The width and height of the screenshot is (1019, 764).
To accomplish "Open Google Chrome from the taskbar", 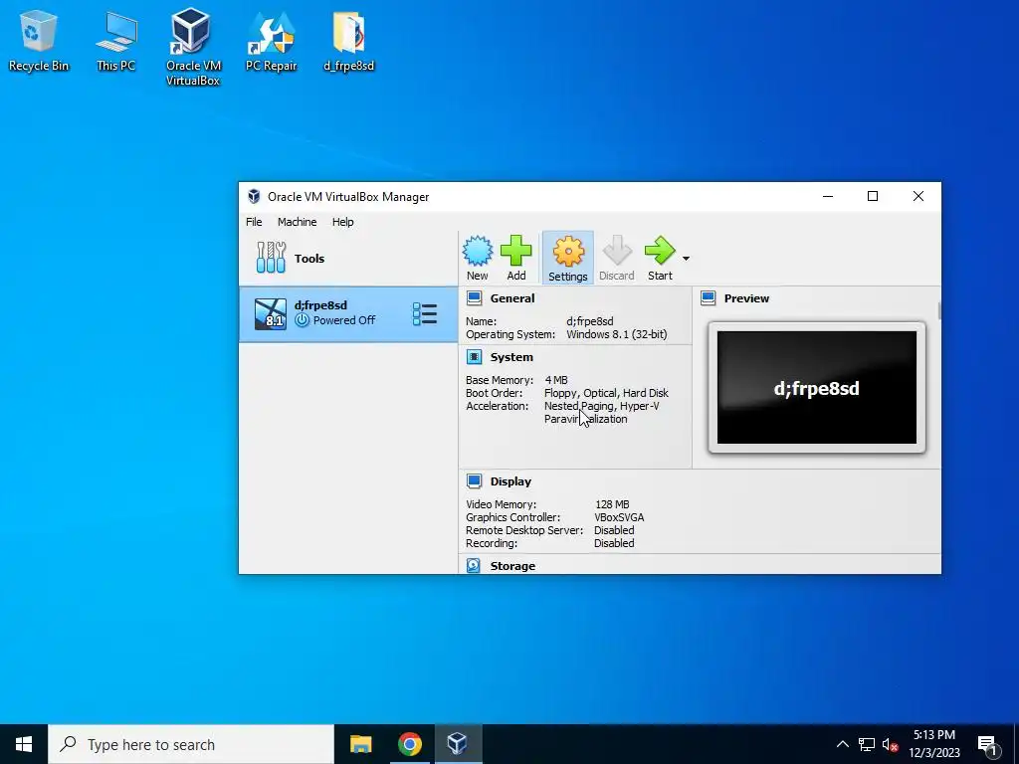I will pos(409,744).
